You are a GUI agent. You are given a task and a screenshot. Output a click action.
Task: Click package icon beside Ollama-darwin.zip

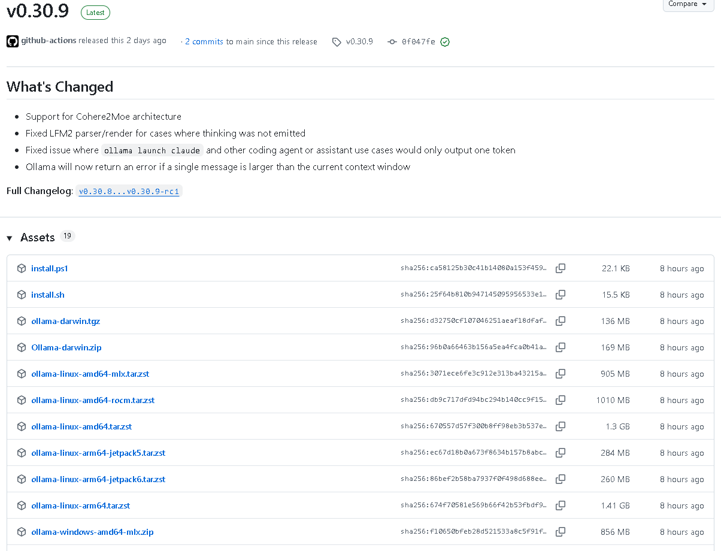tap(22, 347)
